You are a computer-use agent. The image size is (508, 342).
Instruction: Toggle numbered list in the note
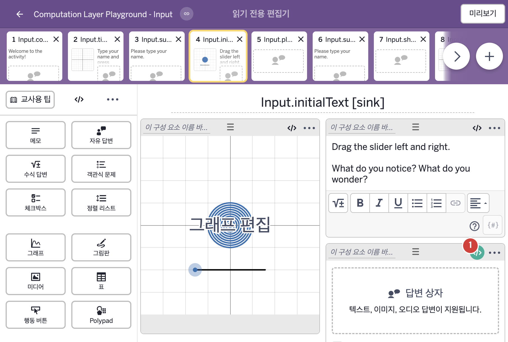point(436,203)
